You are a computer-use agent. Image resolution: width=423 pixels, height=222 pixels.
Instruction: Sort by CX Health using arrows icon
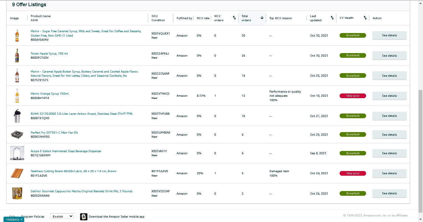coord(365,18)
